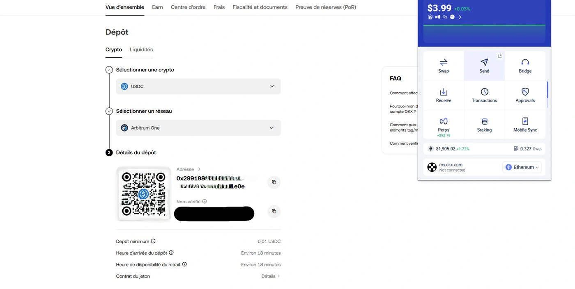The width and height of the screenshot is (575, 289).
Task: Click the my.okx.com site icon
Action: [x=432, y=167]
